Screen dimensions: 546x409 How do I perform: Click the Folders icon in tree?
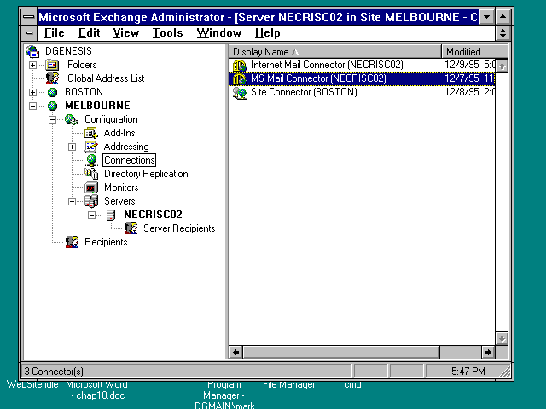pos(52,65)
